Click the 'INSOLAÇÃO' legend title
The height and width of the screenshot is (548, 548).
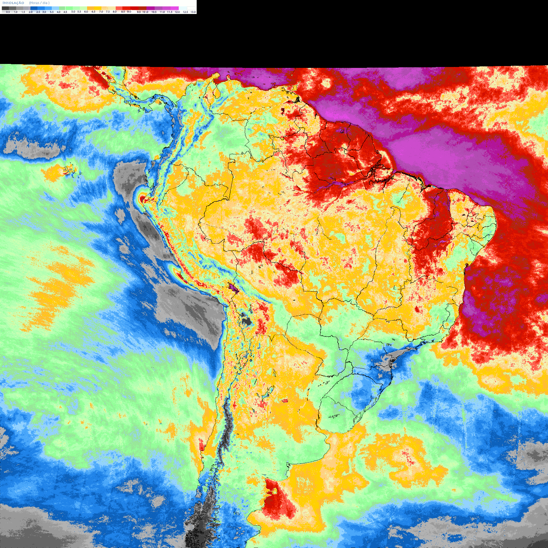tap(13, 3)
